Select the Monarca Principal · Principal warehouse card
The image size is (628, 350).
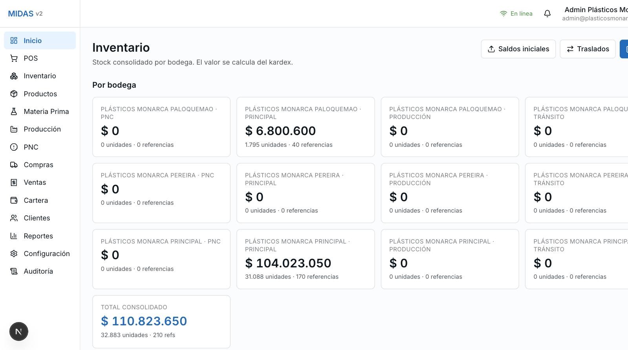[306, 259]
